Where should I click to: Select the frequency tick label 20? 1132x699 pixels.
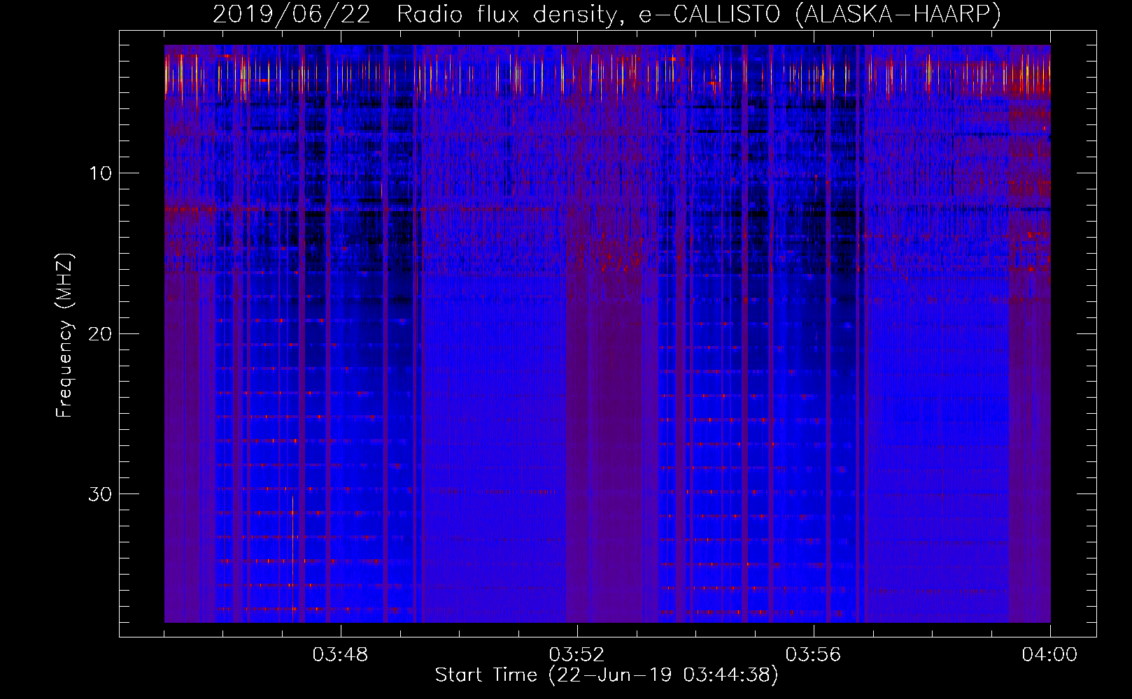[101, 334]
